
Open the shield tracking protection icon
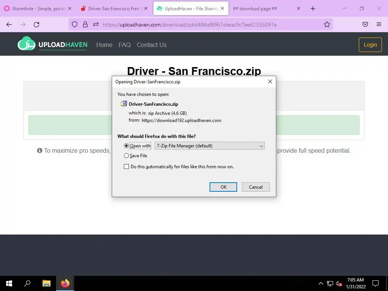point(75,24)
